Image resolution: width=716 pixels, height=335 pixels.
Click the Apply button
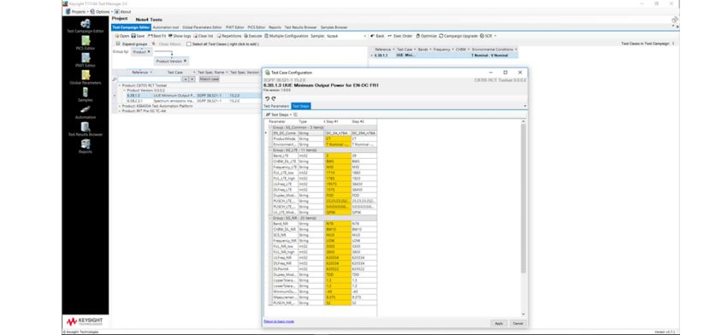[x=499, y=323]
